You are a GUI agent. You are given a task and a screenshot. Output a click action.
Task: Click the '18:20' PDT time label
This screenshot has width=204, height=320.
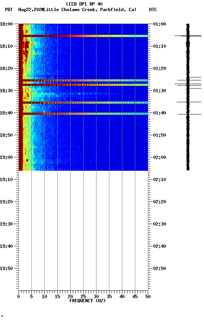pyautogui.click(x=6, y=69)
